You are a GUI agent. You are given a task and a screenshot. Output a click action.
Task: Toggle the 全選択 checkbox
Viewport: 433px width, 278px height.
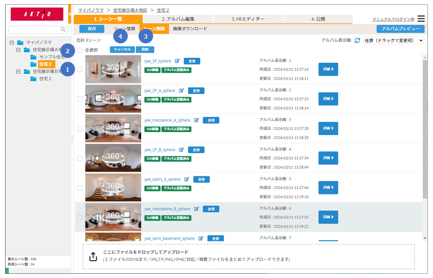tap(80, 50)
